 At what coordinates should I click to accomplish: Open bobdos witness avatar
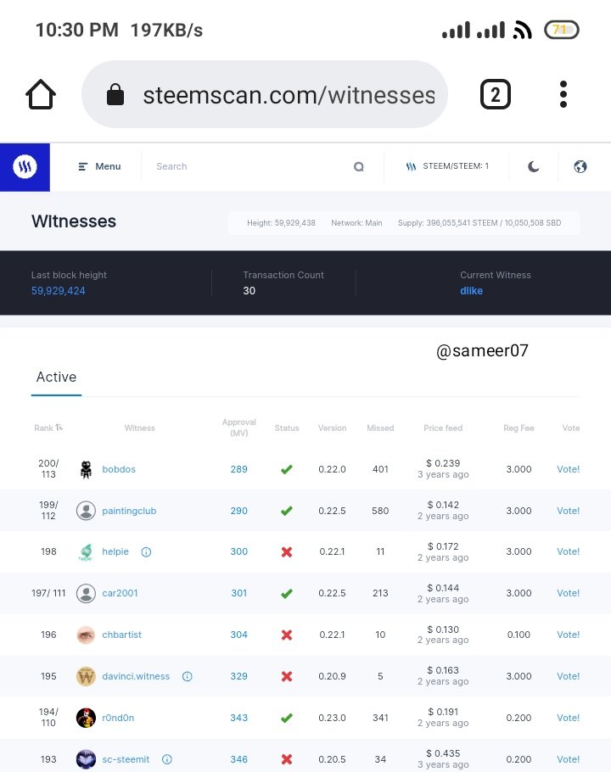86,469
